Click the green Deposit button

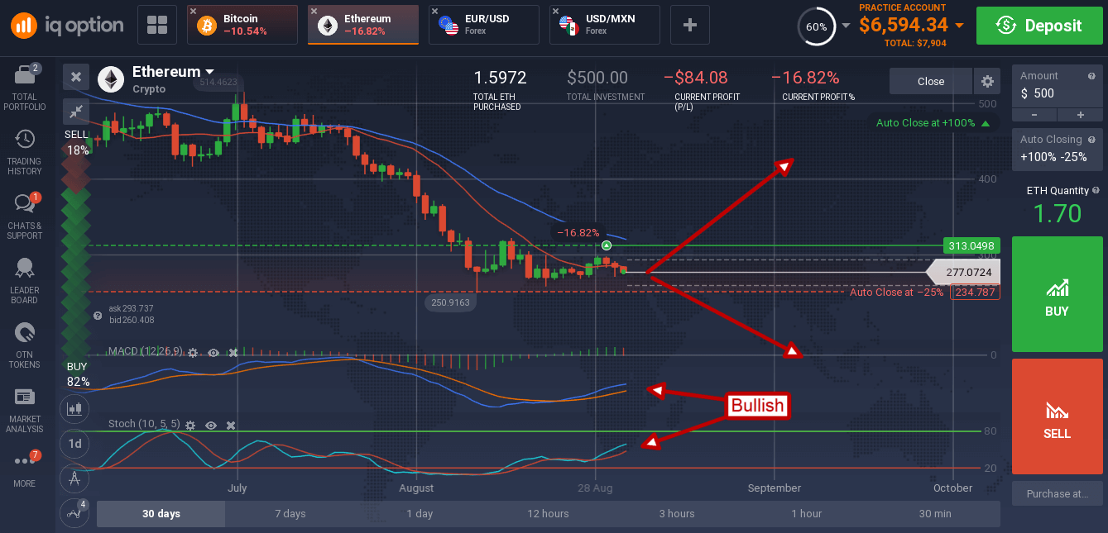pos(1038,26)
